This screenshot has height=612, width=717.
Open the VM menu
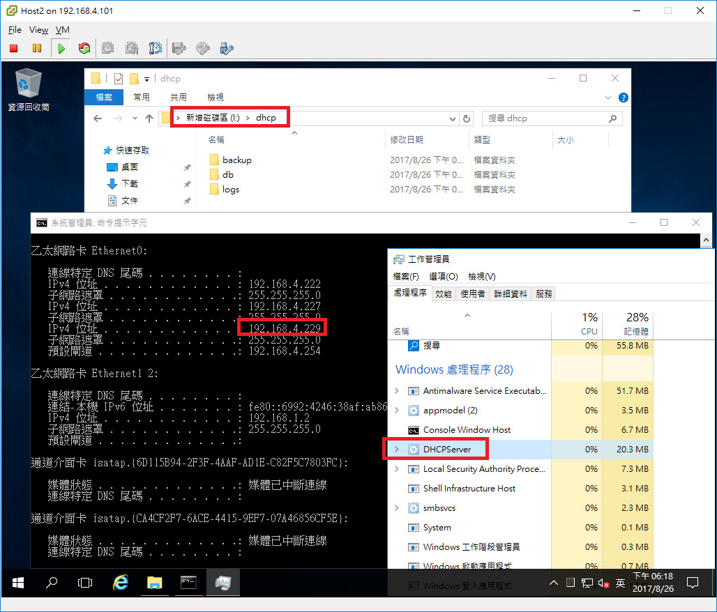point(63,30)
